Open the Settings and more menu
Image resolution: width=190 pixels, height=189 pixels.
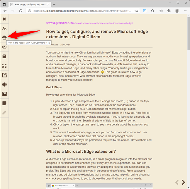(x=185, y=11)
